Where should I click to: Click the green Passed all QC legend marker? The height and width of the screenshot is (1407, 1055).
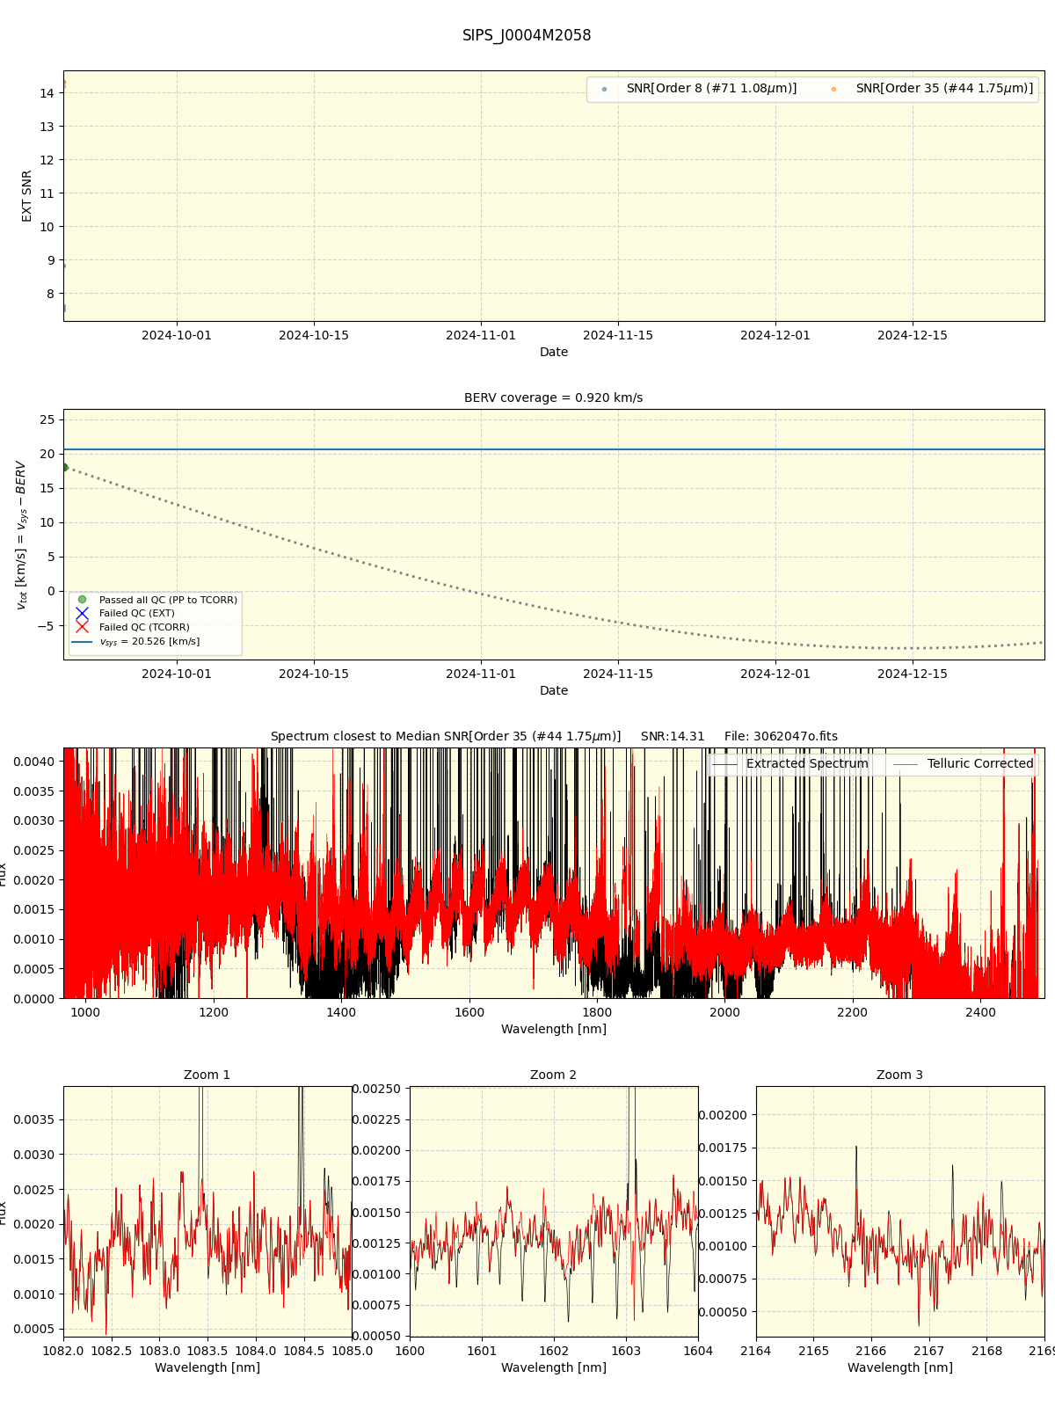82,600
